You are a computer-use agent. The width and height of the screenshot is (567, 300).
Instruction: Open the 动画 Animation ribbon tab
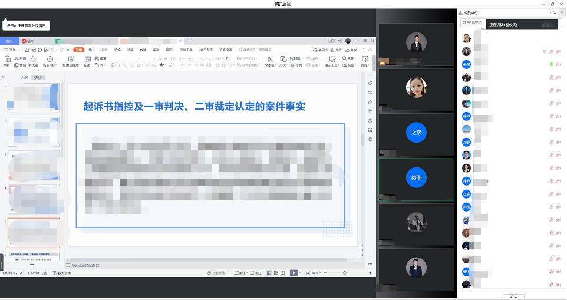tap(130, 50)
